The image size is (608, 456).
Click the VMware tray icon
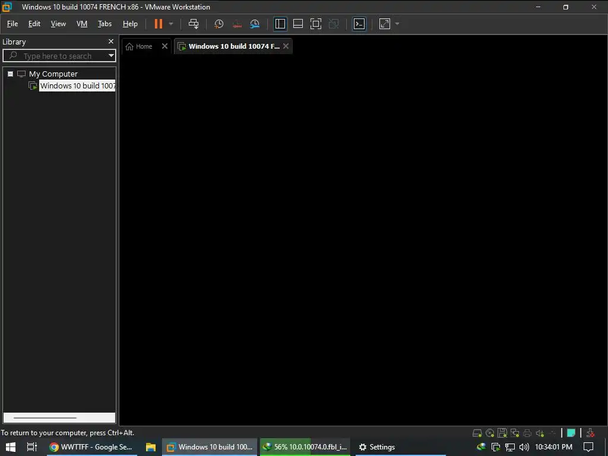tap(496, 447)
